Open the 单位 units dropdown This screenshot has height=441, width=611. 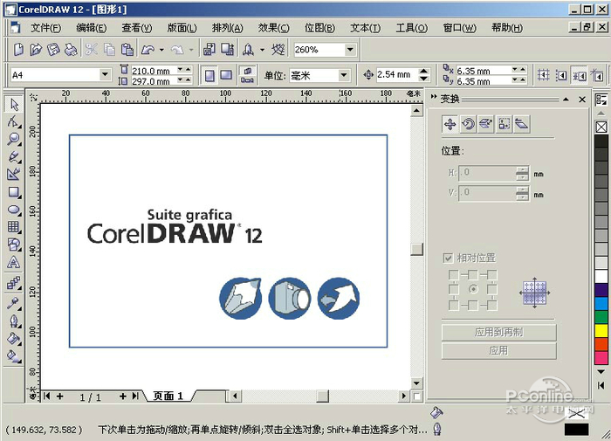coord(343,75)
